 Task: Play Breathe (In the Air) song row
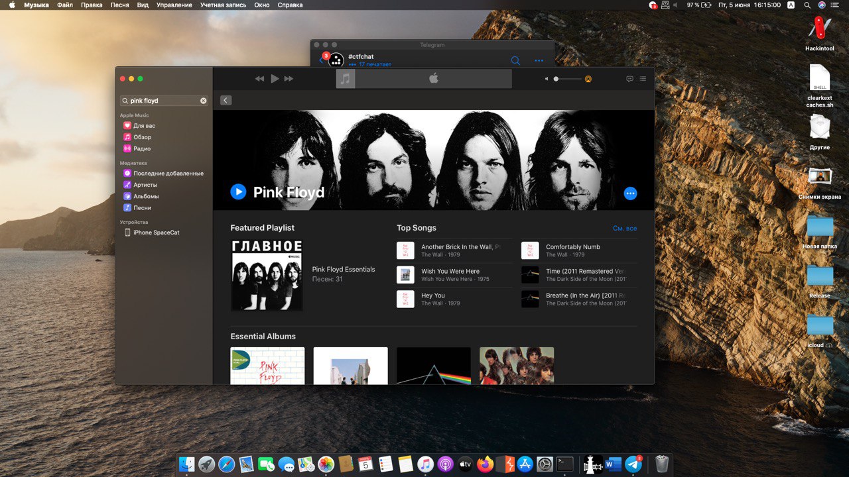pyautogui.click(x=579, y=299)
